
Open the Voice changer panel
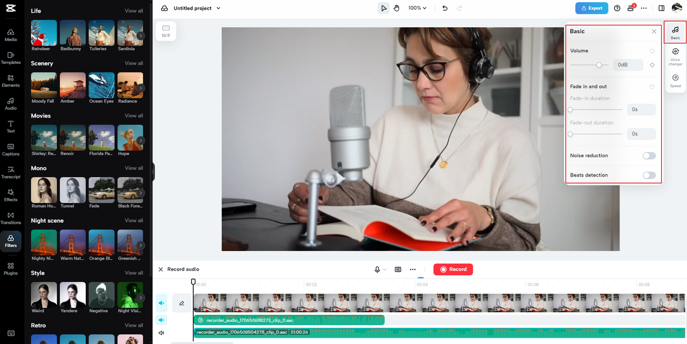point(675,56)
